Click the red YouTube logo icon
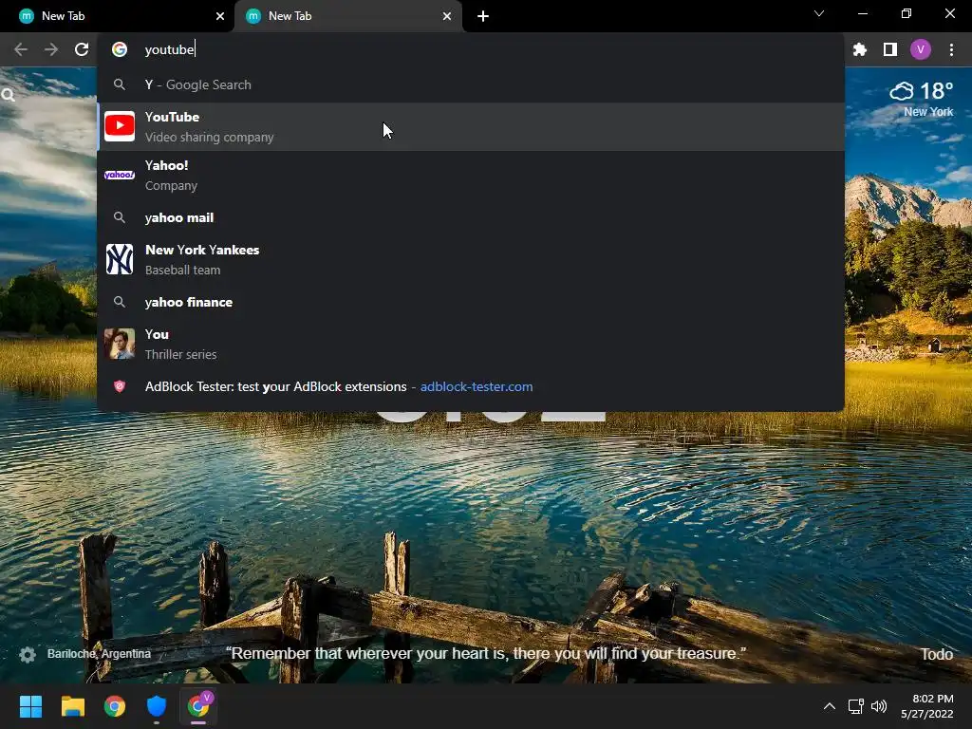The width and height of the screenshot is (972, 729). pos(120,126)
